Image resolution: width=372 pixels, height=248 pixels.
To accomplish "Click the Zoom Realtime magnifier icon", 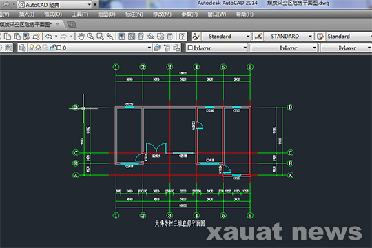I will coord(91,37).
